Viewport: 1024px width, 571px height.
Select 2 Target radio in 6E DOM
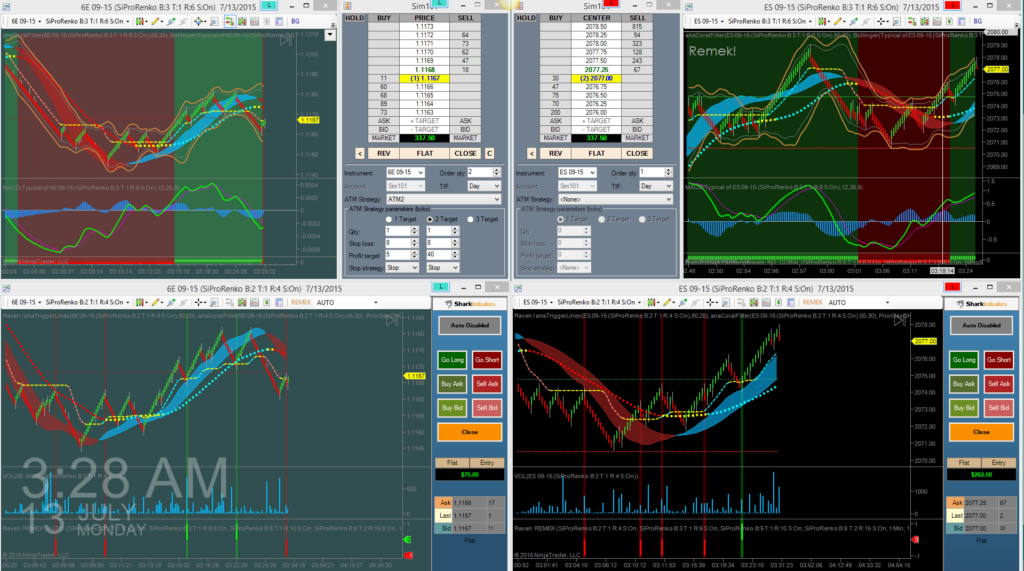tap(430, 219)
